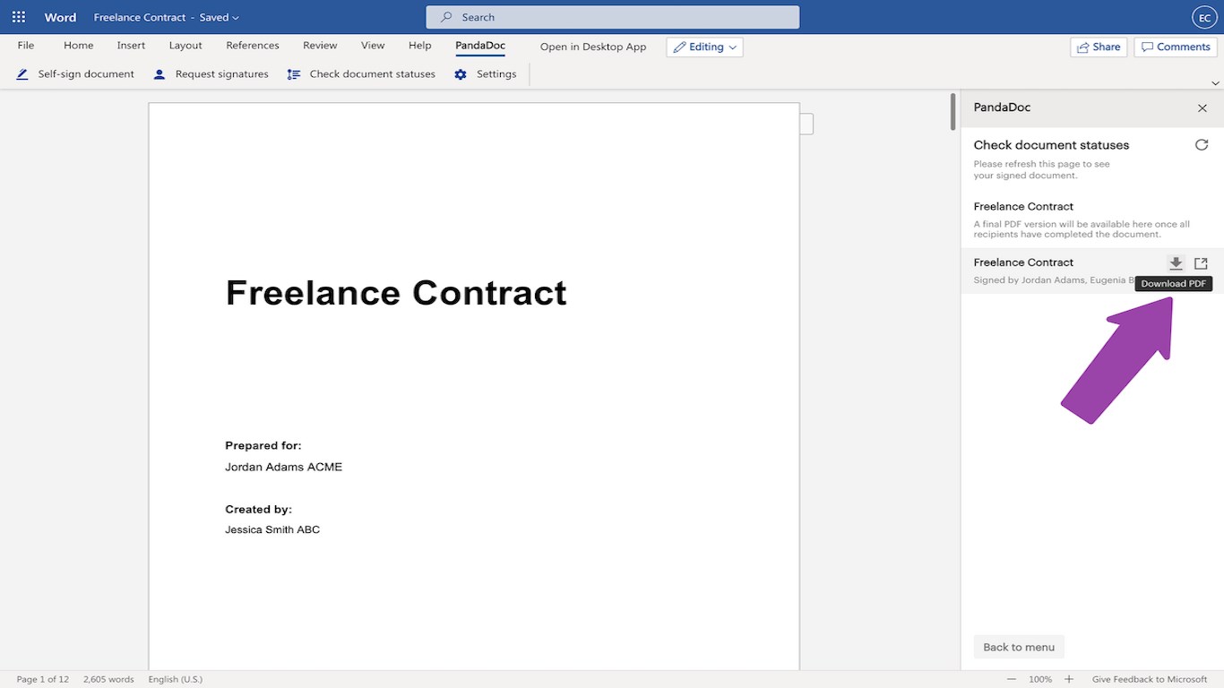Image resolution: width=1224 pixels, height=688 pixels.
Task: Click Open in Desktop App
Action: pyautogui.click(x=593, y=47)
